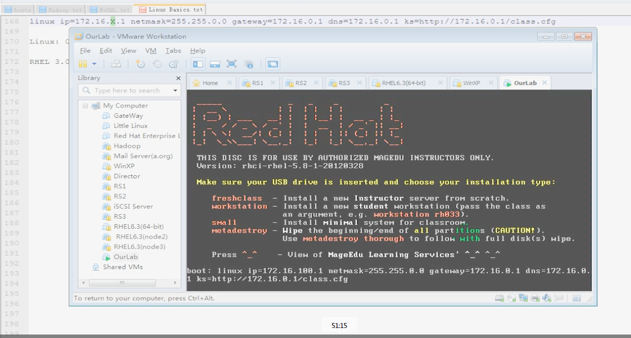
Task: Close the RS1 tab
Action: pyautogui.click(x=272, y=83)
